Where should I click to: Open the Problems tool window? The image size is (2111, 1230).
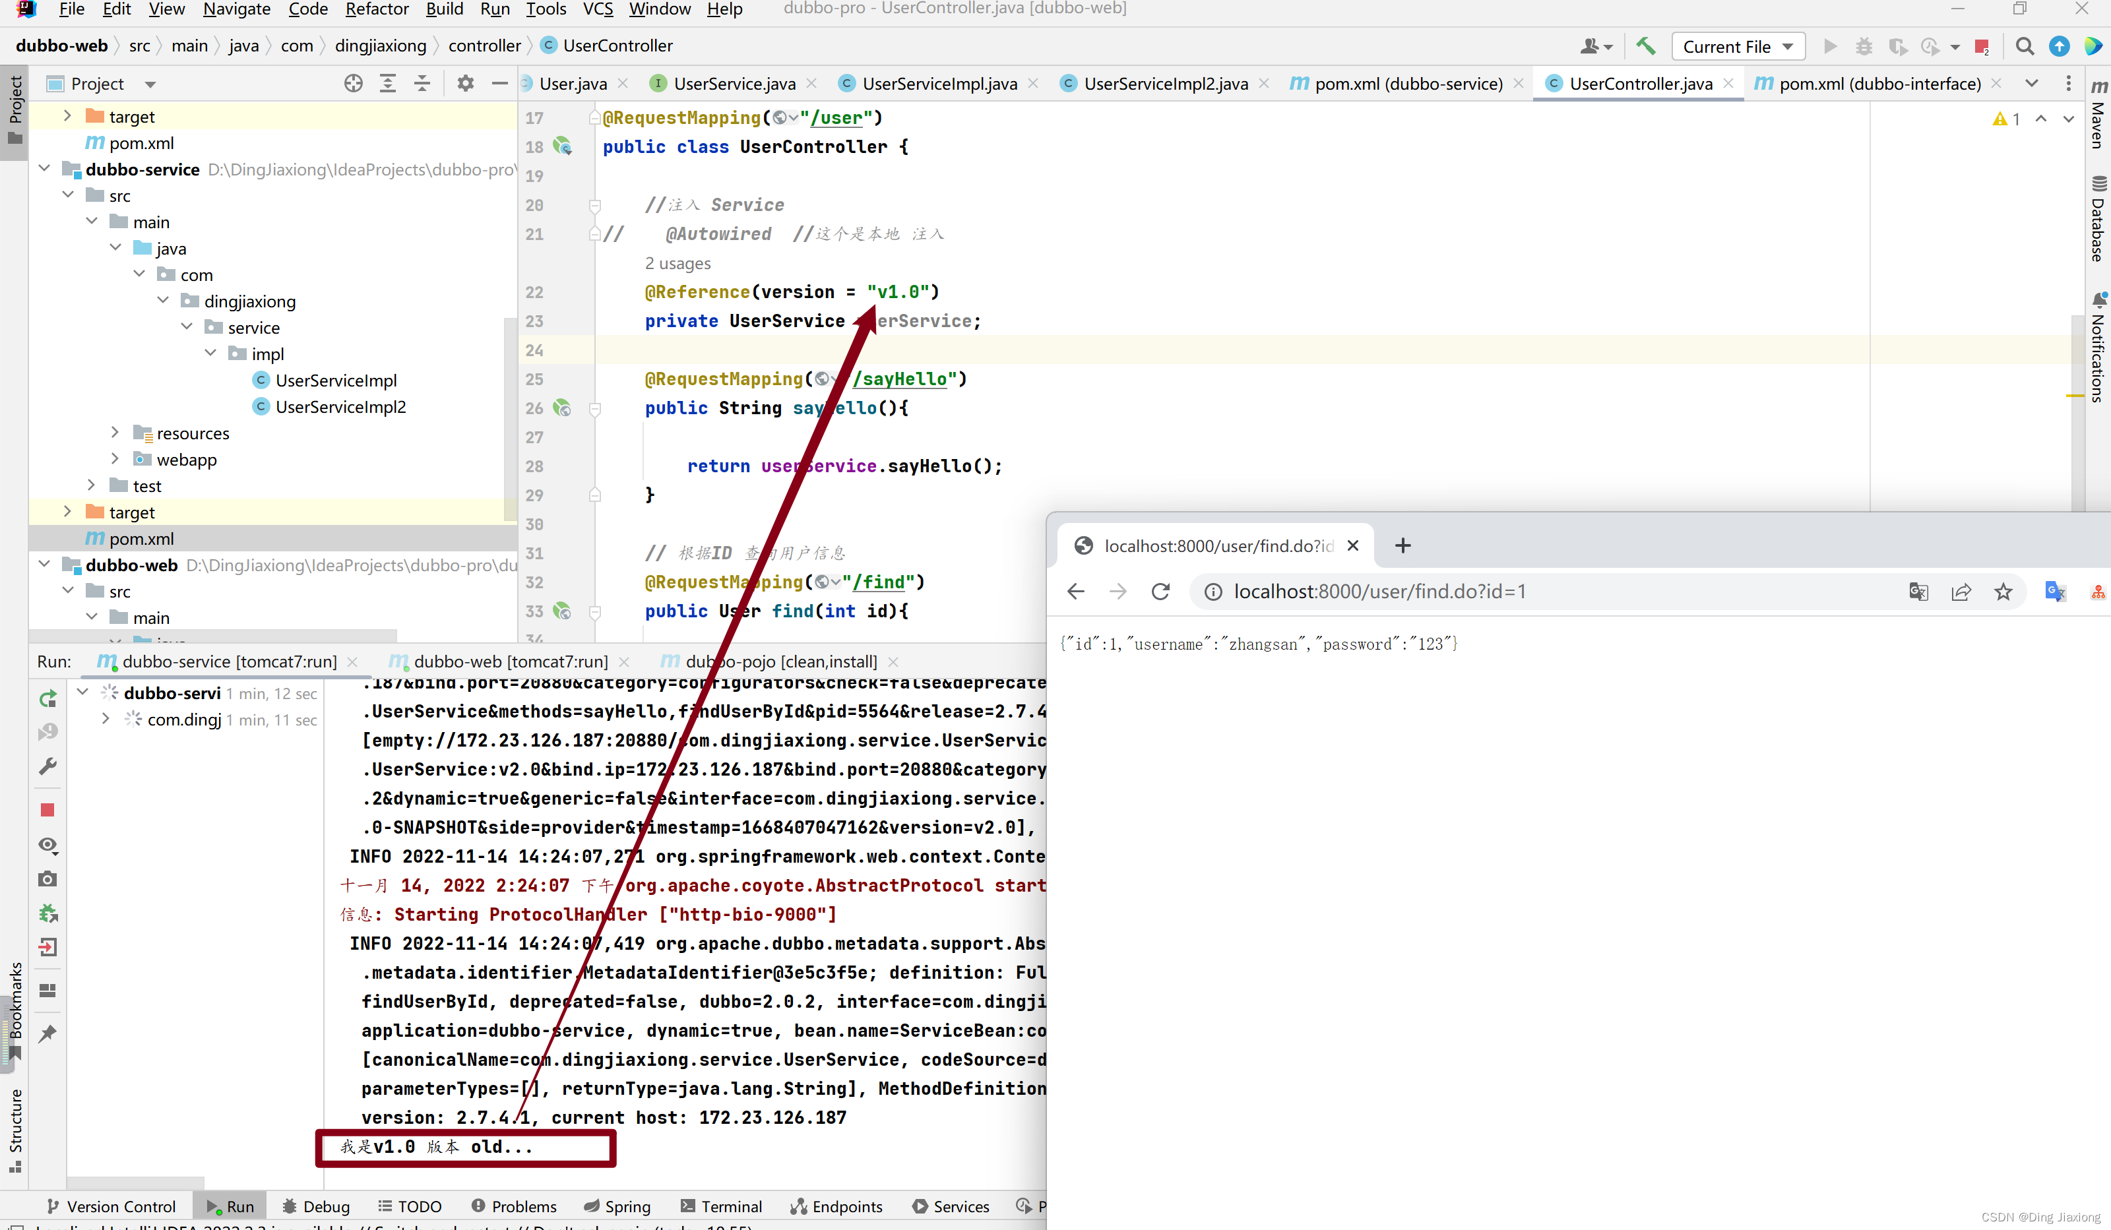(x=513, y=1206)
